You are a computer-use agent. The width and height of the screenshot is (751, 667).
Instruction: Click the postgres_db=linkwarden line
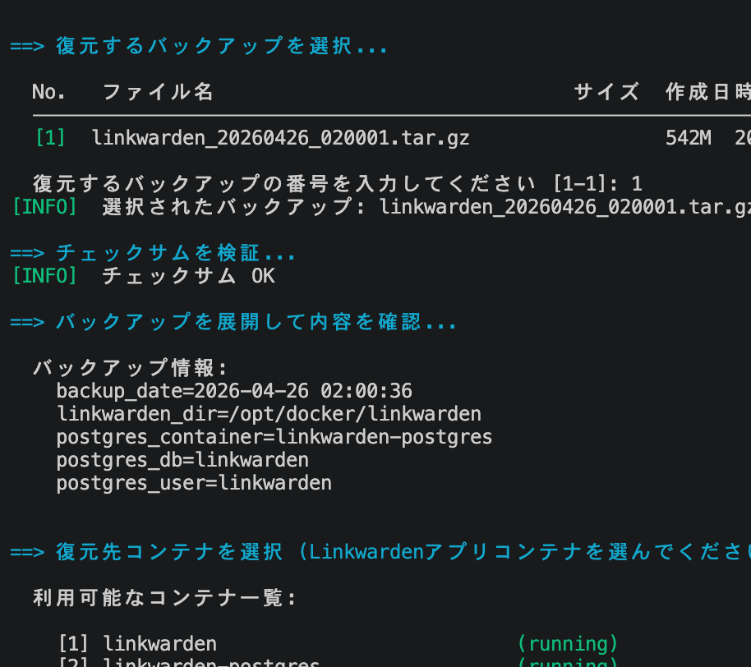182,459
